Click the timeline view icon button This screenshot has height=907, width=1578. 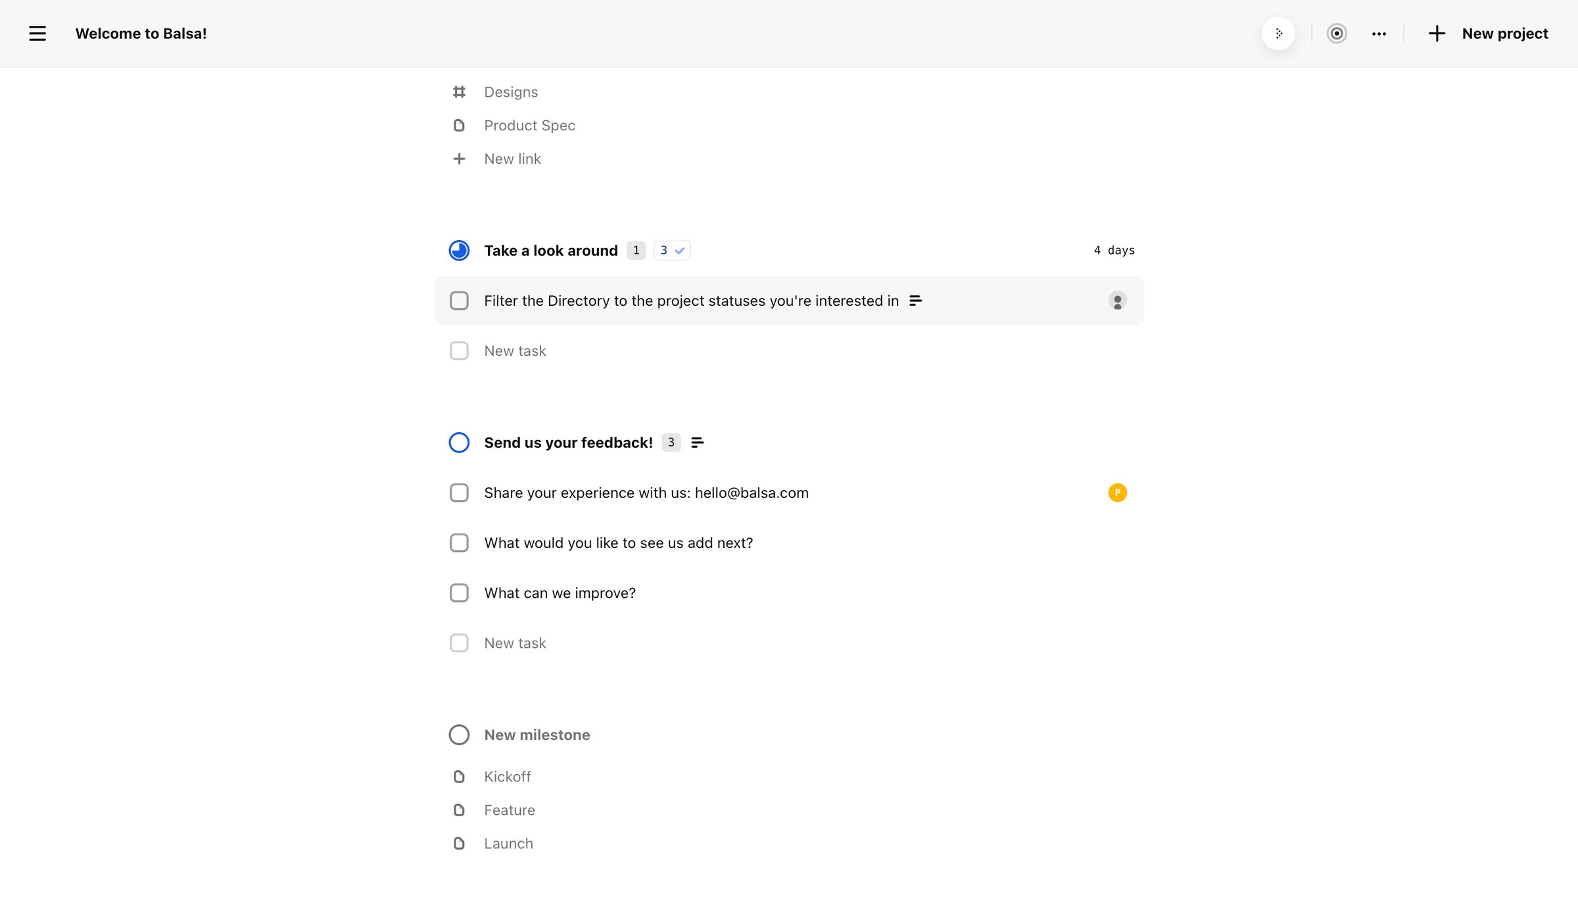coord(1278,34)
